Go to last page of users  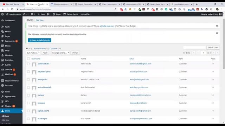(x=218, y=53)
